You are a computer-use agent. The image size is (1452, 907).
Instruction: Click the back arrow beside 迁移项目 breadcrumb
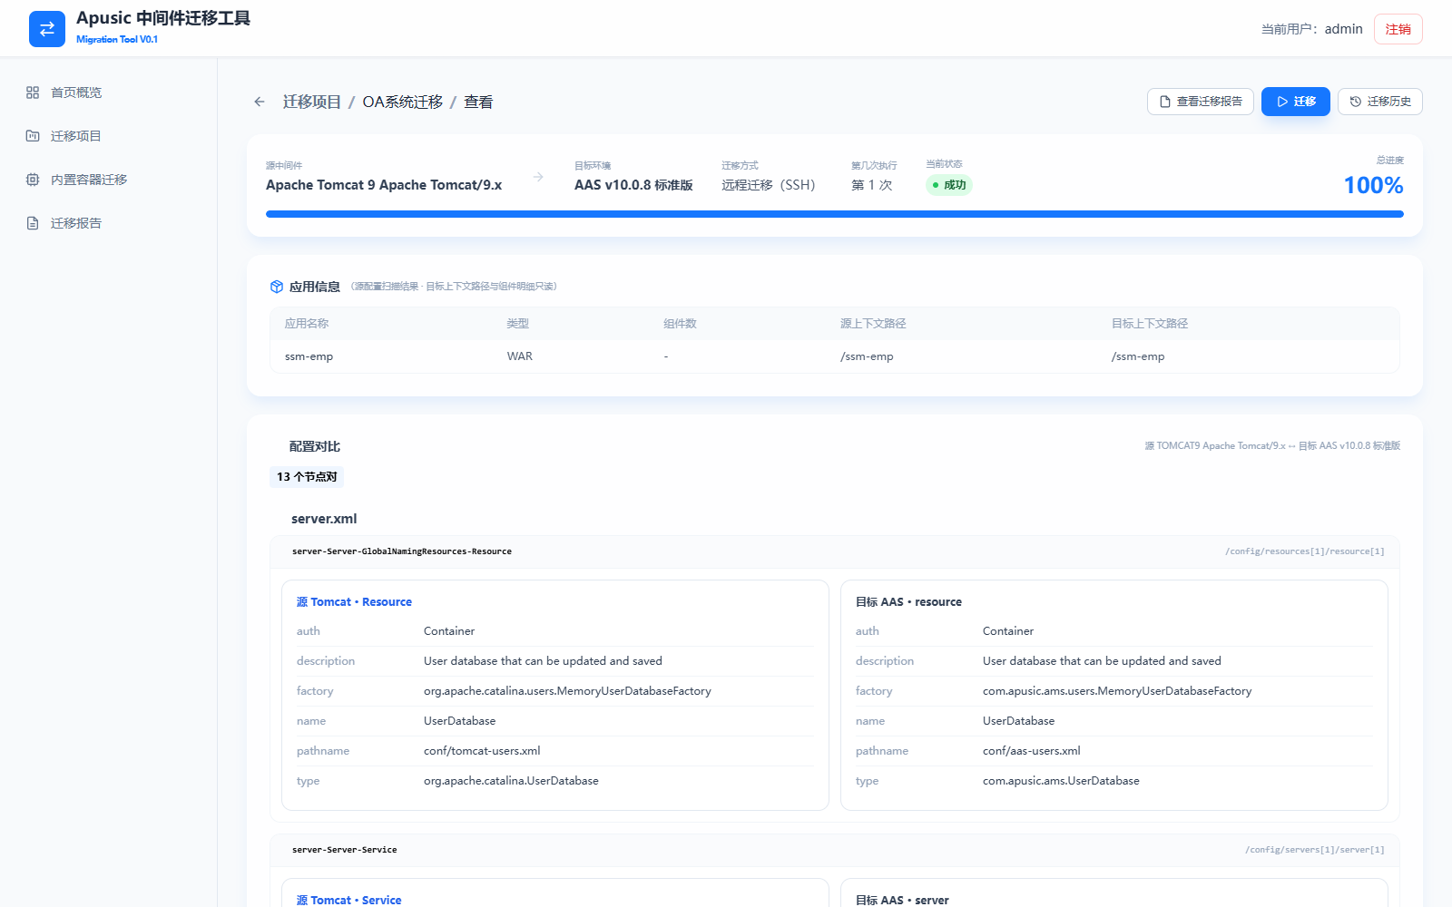[x=260, y=102]
